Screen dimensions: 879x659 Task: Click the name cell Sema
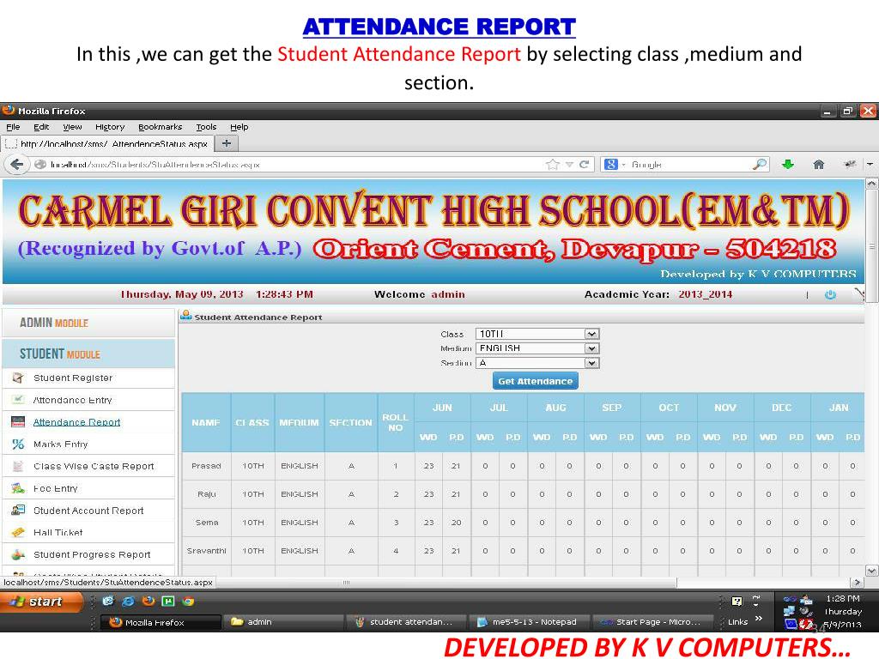[206, 523]
